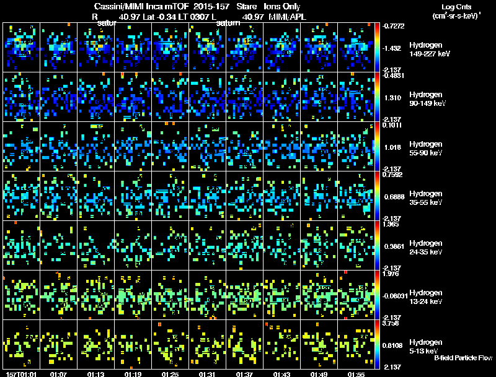Viewport: 496px width, 377px height.
Task: Open the 01:19 panel of Hydrogen 90-149 keV
Action: (x=133, y=97)
